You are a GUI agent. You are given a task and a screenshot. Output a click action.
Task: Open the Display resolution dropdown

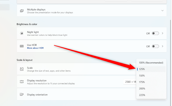[x=130, y=82]
